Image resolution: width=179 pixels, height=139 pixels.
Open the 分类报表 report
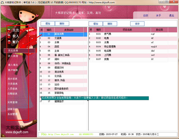coord(13,84)
